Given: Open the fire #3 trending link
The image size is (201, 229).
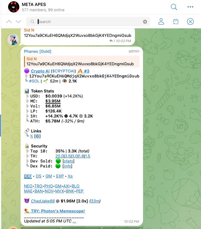Looking at the screenshot, I should click(84, 71).
